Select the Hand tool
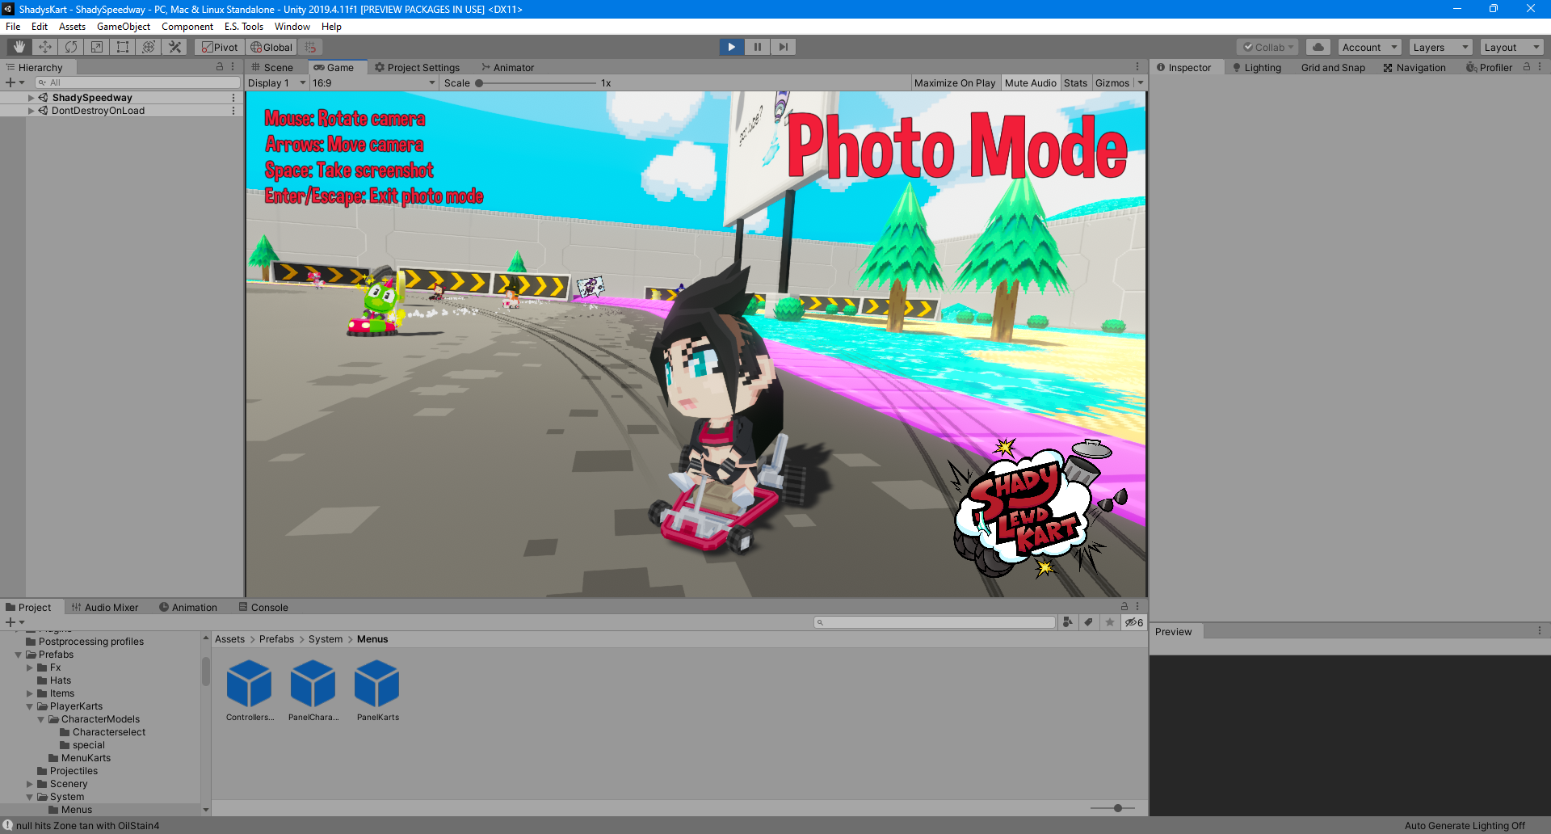1551x834 pixels. [19, 47]
